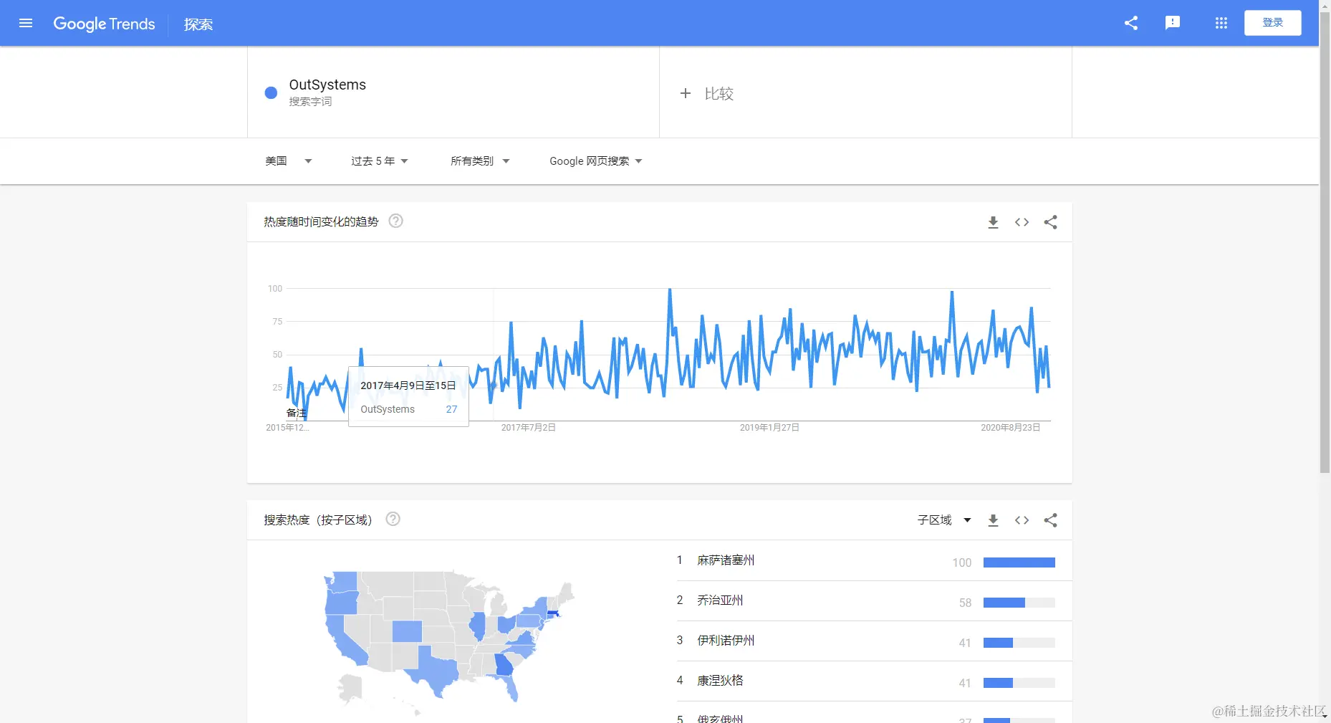Image resolution: width=1331 pixels, height=723 pixels.
Task: Show help for 搜索热度（按子区域）
Action: 393,519
